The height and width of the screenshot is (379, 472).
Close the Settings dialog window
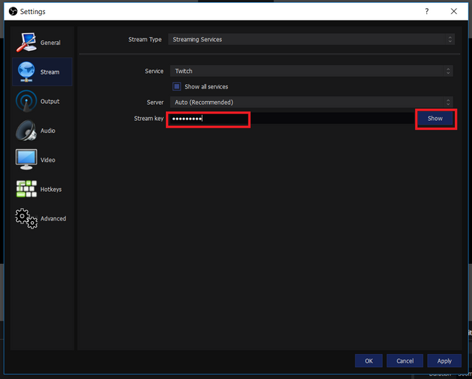[x=454, y=12]
